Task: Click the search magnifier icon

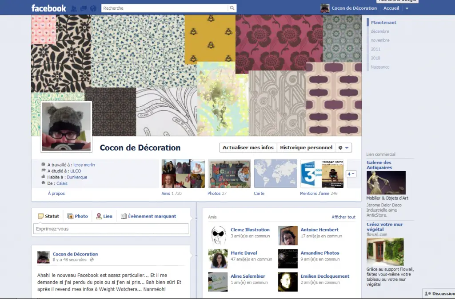Action: pyautogui.click(x=232, y=8)
